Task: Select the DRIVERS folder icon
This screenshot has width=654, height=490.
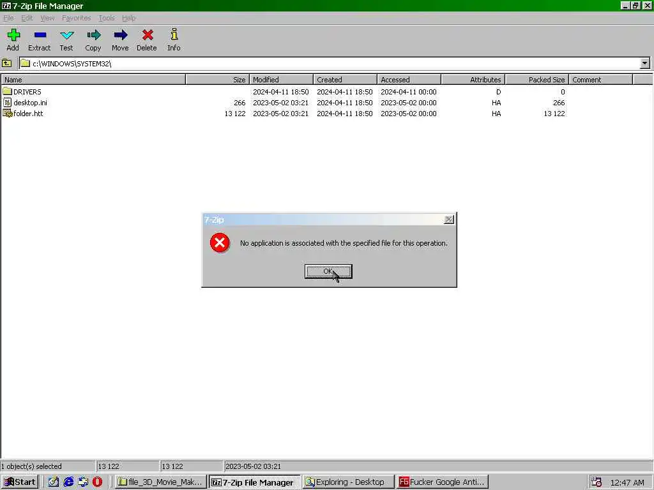Action: (7, 91)
